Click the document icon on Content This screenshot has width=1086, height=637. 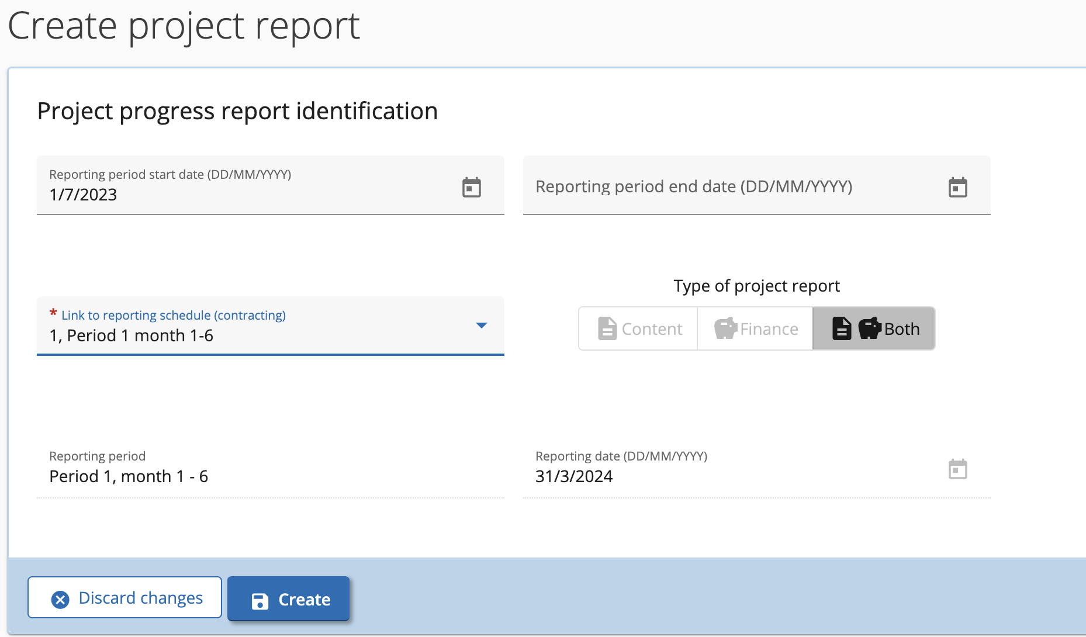[x=607, y=328]
